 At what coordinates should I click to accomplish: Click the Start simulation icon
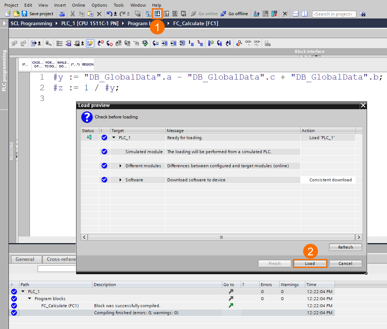[175, 14]
